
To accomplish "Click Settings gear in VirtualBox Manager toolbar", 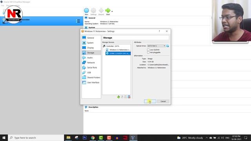I will 93,11.
